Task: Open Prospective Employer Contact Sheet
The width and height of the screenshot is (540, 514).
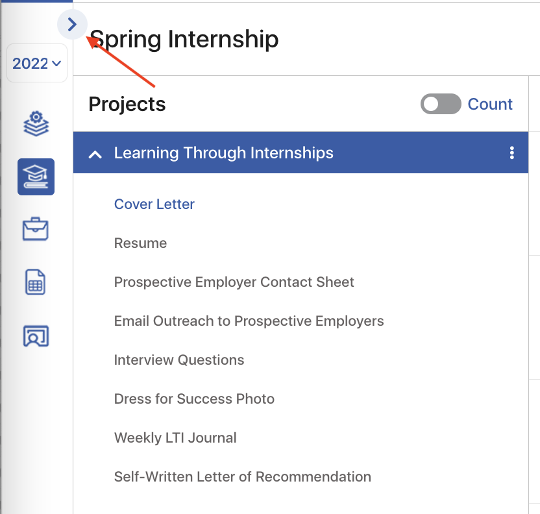Action: click(x=234, y=282)
